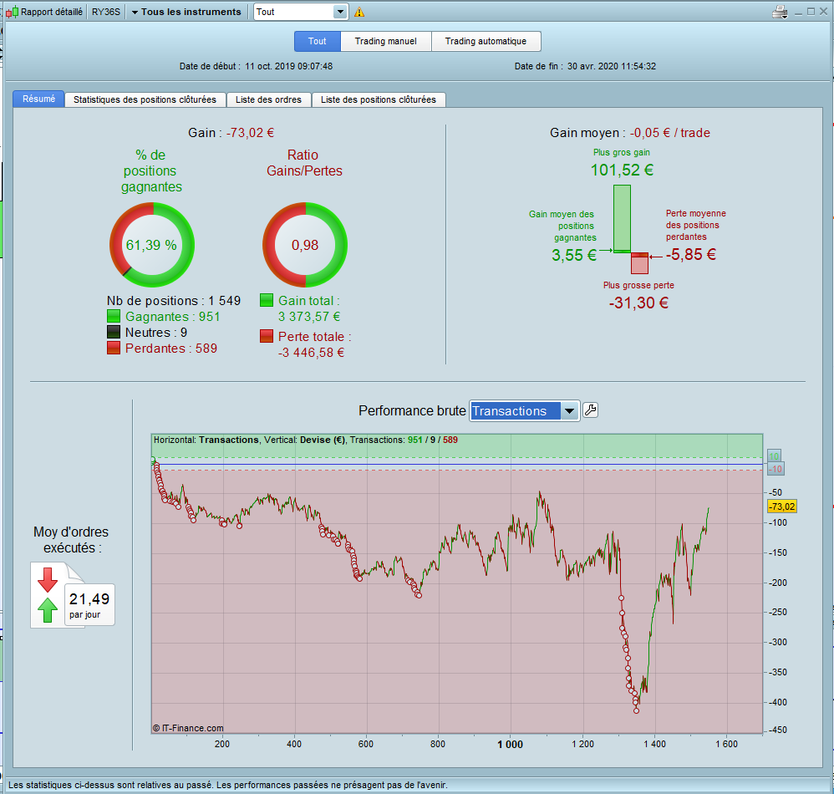Open the Liste des ordres tab

[x=268, y=99]
